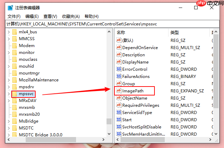Click the FailureActions binary value icon
The image size is (224, 148).
click(119, 77)
